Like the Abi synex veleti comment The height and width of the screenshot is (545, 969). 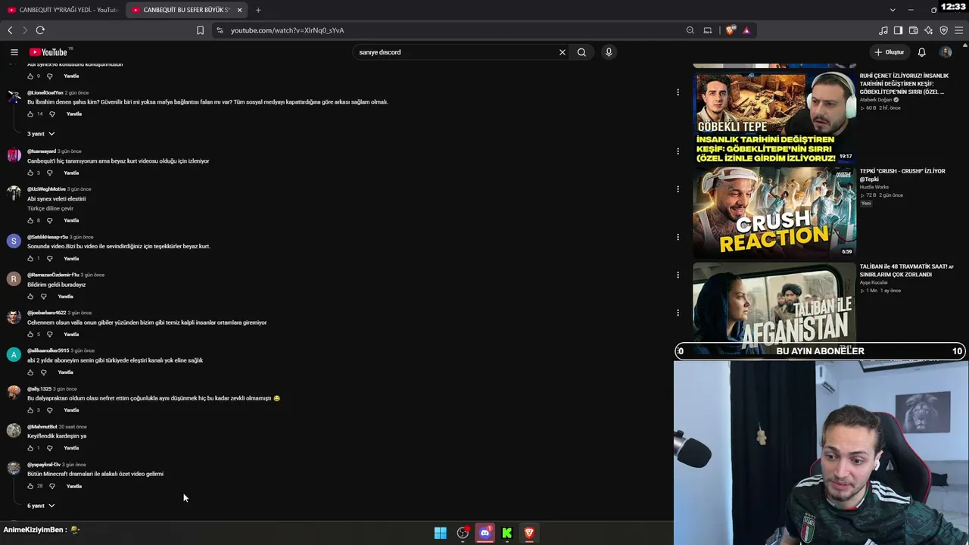tap(30, 220)
